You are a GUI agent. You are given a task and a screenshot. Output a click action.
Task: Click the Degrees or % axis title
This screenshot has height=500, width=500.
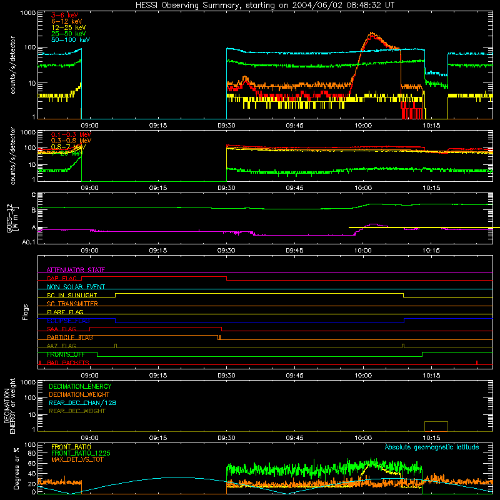click(x=16, y=468)
